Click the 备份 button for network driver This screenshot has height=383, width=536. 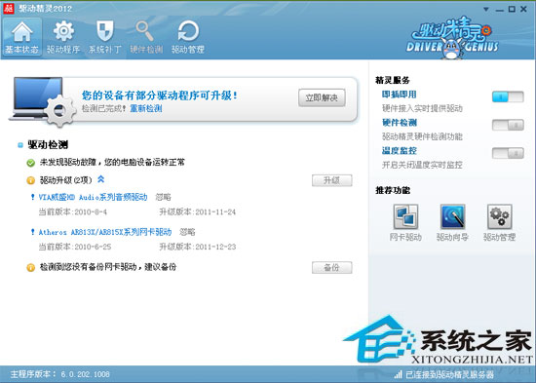pyautogui.click(x=331, y=267)
